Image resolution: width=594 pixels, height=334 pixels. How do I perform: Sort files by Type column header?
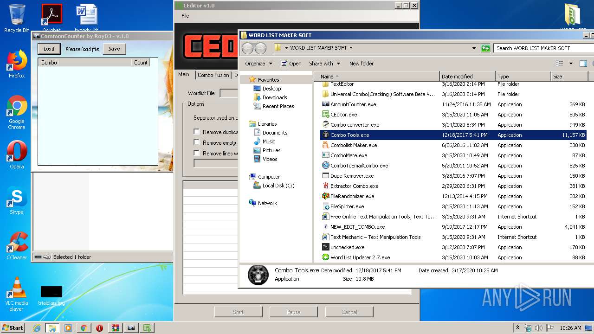click(x=523, y=77)
